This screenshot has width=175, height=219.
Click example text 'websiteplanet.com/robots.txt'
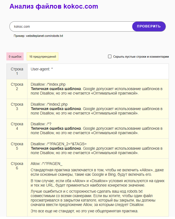44,36
